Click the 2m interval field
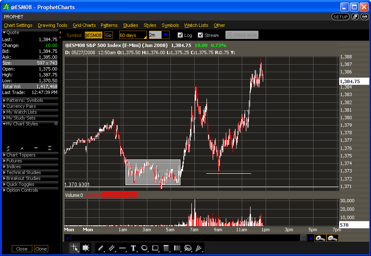The width and height of the screenshot is (371, 256). tap(155, 35)
